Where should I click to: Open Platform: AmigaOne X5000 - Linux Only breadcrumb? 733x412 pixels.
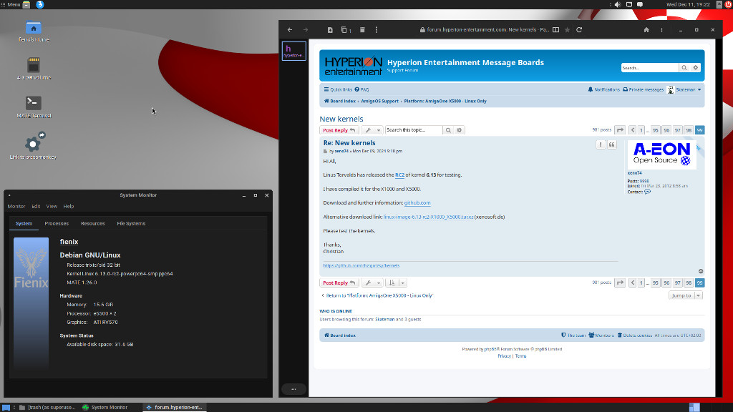click(x=445, y=101)
